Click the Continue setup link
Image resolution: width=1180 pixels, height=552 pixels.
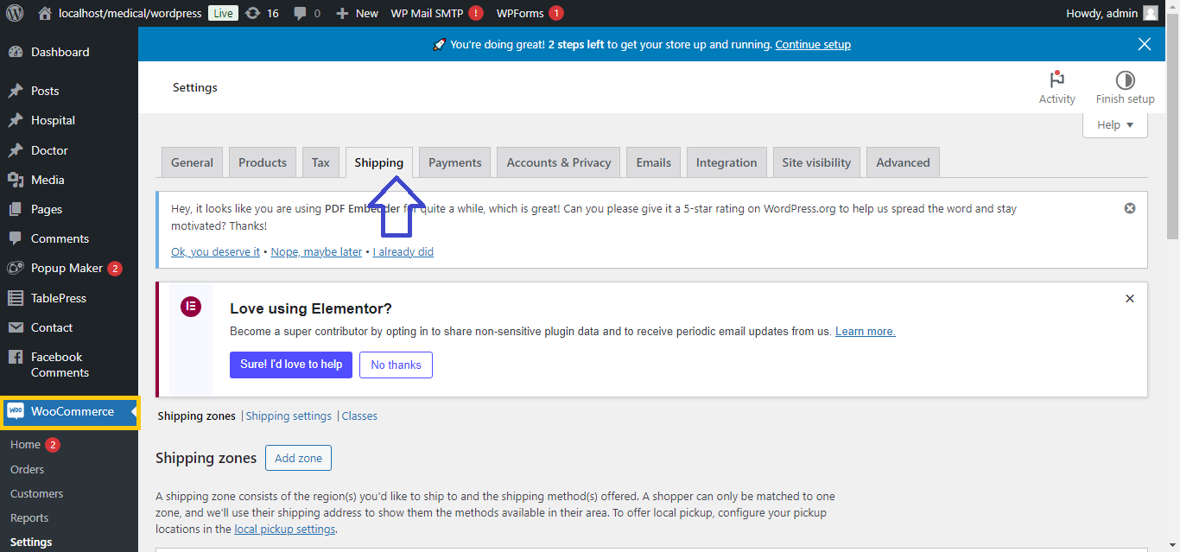(x=813, y=44)
